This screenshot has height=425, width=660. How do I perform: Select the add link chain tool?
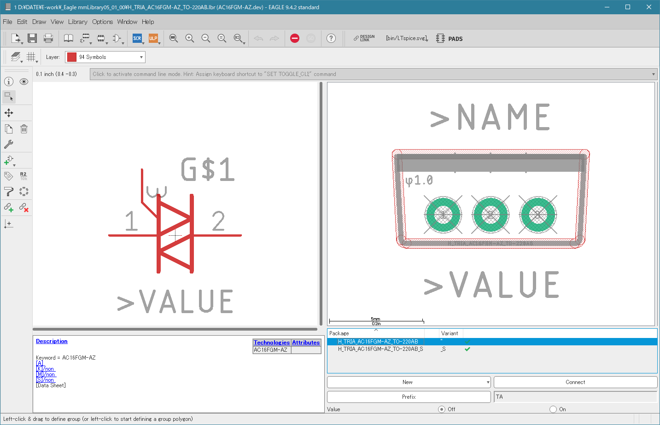9,207
